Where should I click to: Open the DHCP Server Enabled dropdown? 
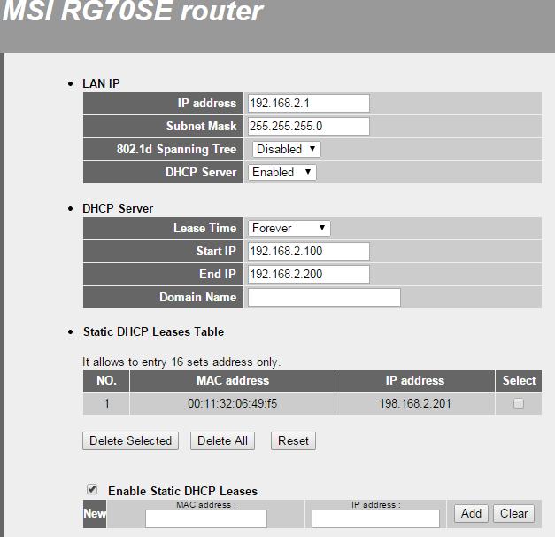[x=282, y=172]
